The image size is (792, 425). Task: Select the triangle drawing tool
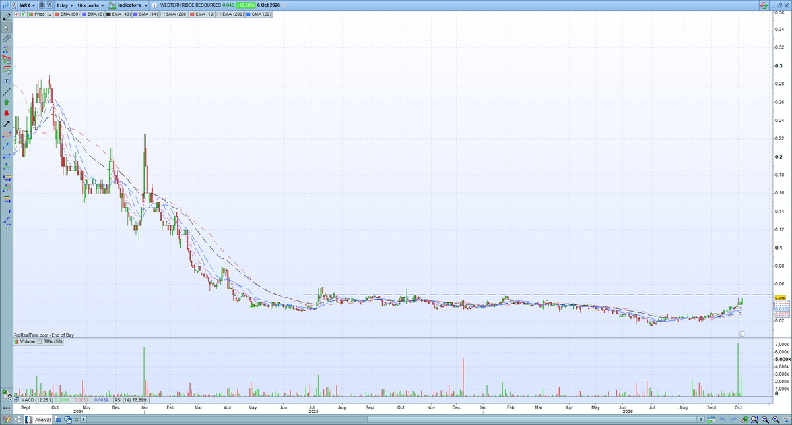7,166
